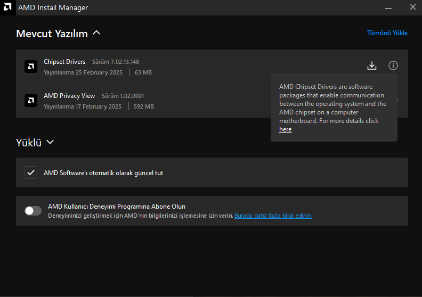The height and width of the screenshot is (297, 422).
Task: Click AMD Kullanıcı Deneyimi Programına Abone Olun text
Action: (x=117, y=207)
